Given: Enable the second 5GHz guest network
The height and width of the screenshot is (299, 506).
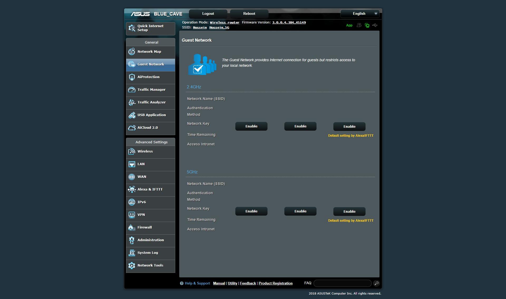Looking at the screenshot, I should 300,211.
